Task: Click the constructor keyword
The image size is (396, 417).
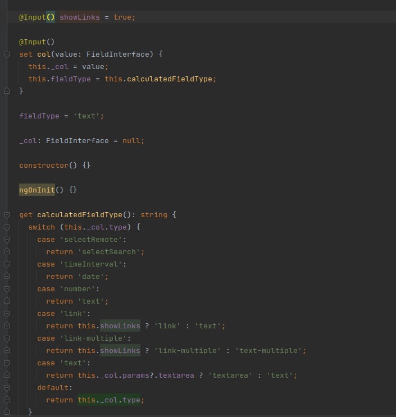Action: pyautogui.click(x=44, y=166)
